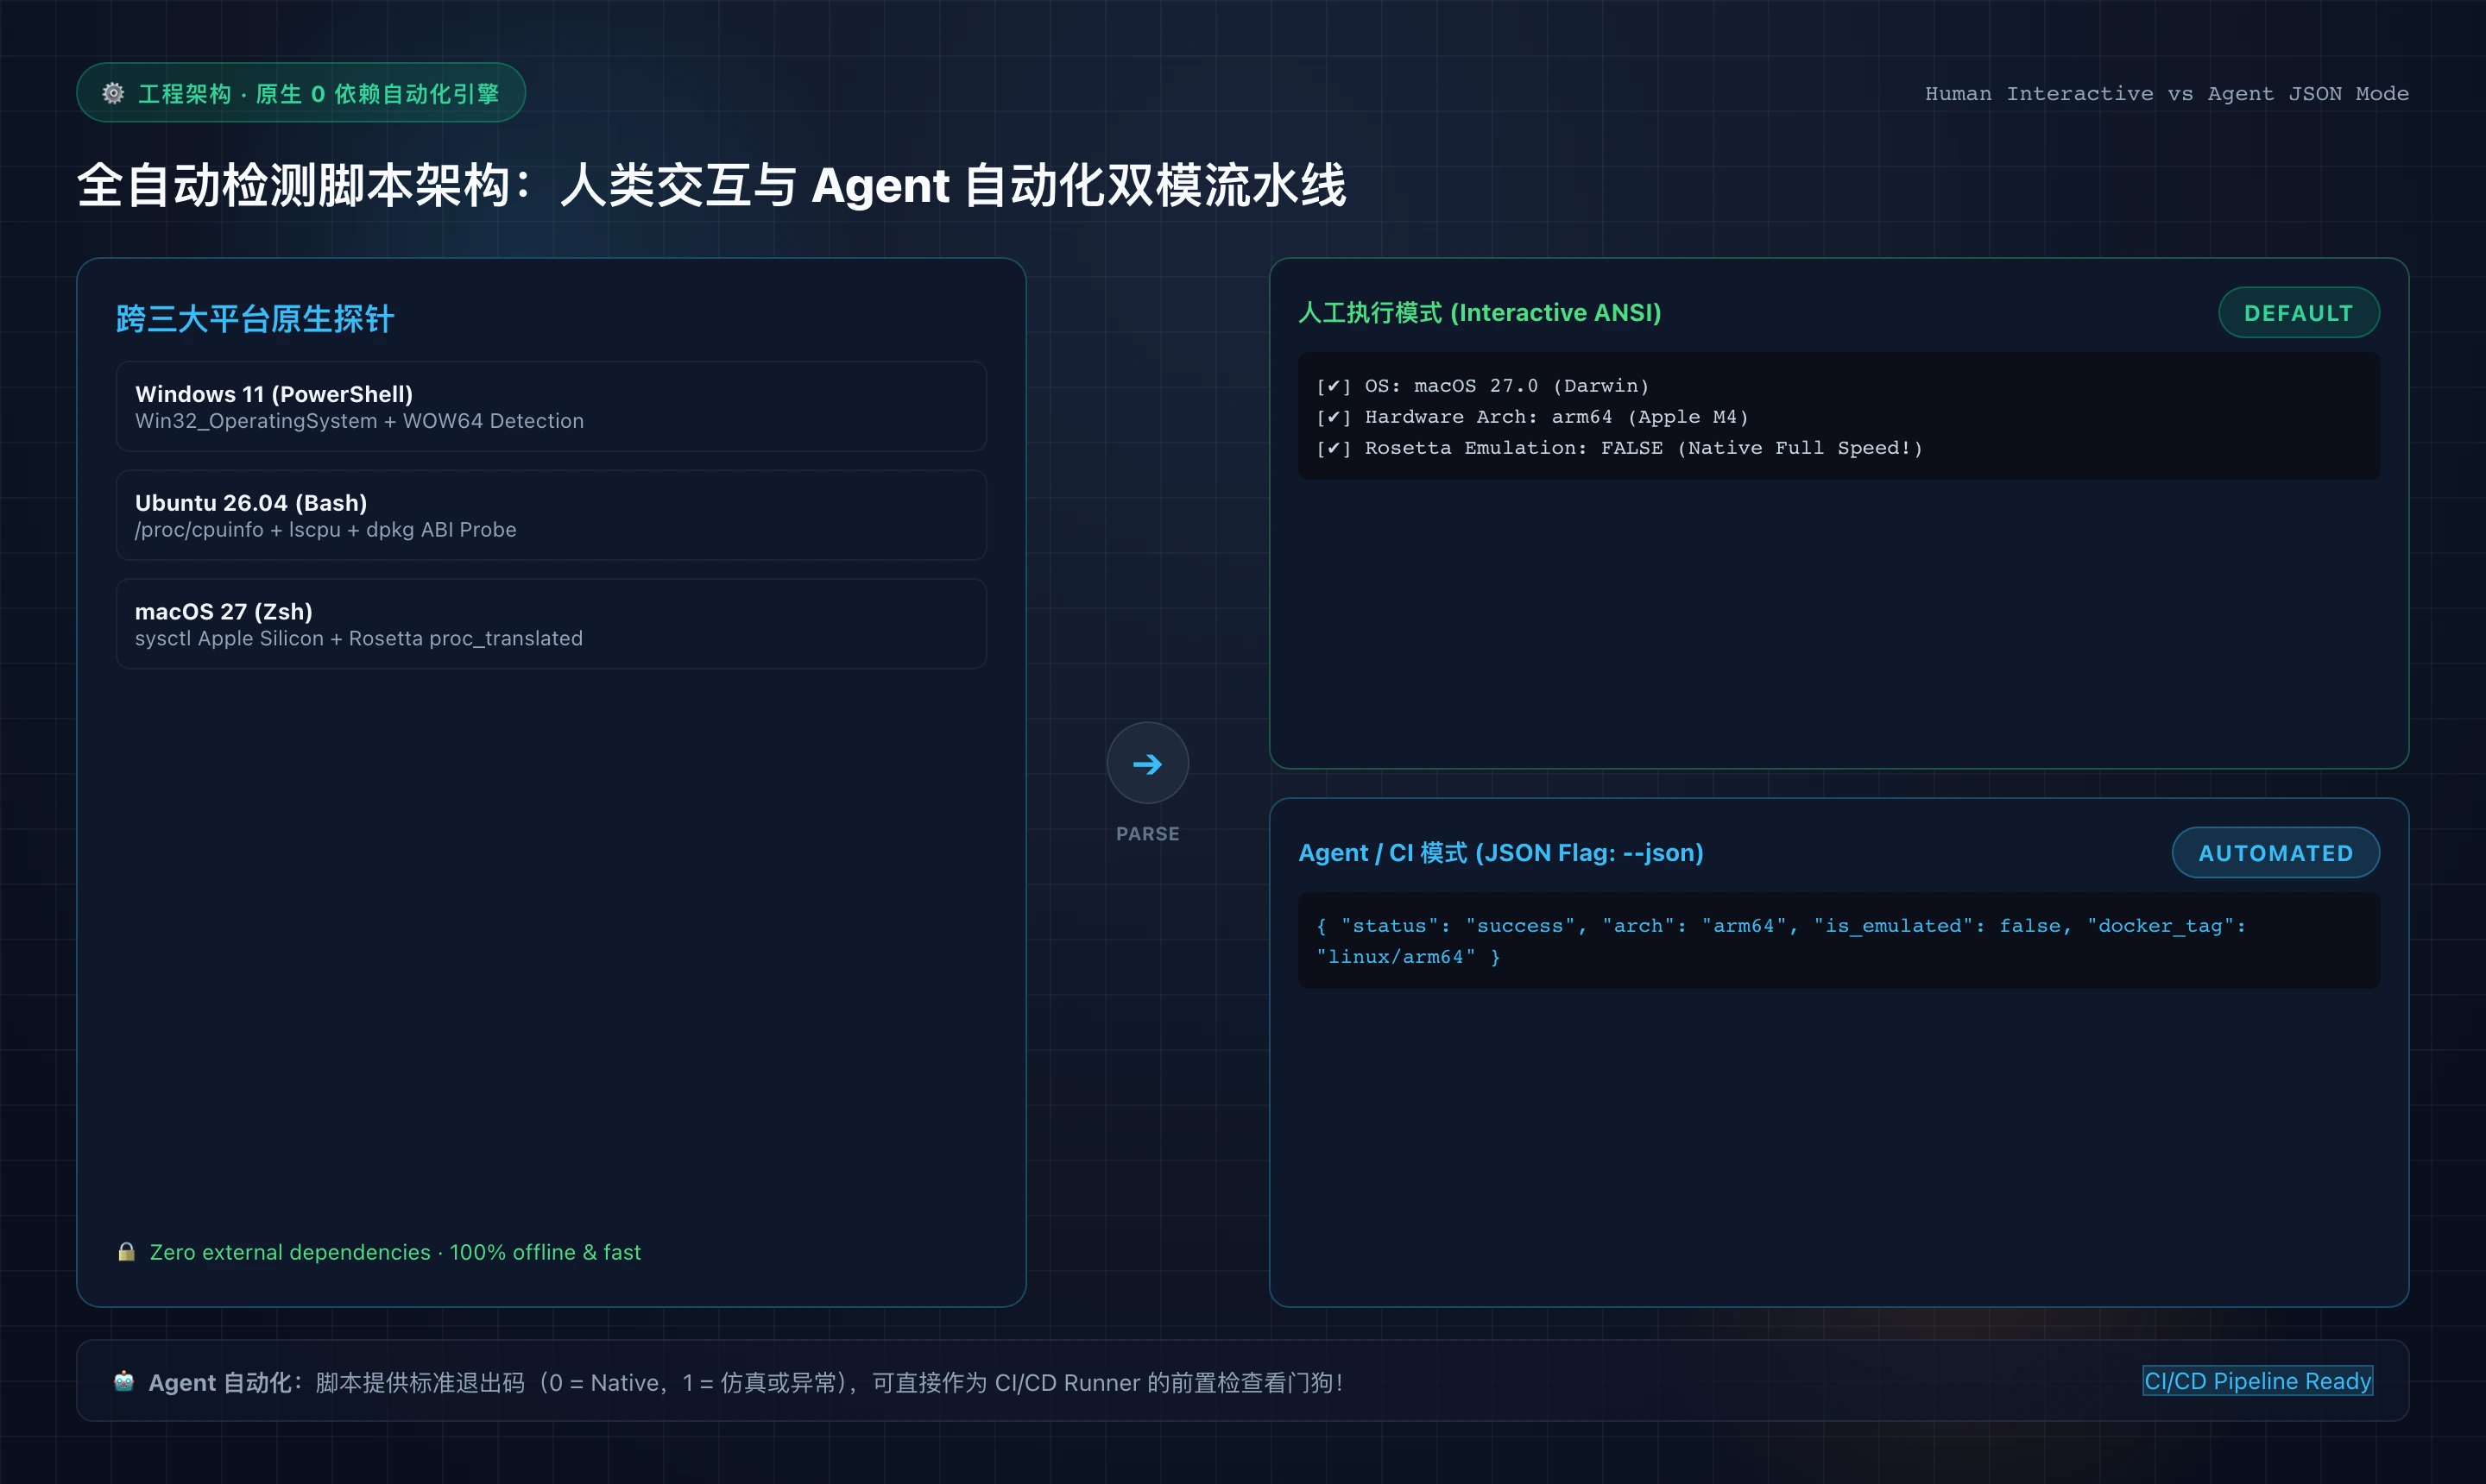Click Zero external dependencies · 100% offline text

click(x=395, y=1252)
